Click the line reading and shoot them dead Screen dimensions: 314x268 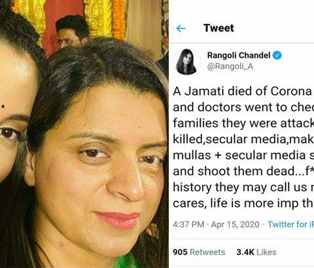pyautogui.click(x=243, y=171)
